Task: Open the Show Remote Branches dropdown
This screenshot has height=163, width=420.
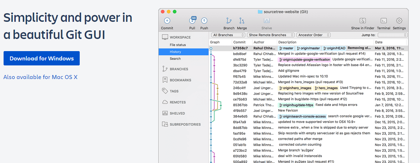Action: (271, 35)
